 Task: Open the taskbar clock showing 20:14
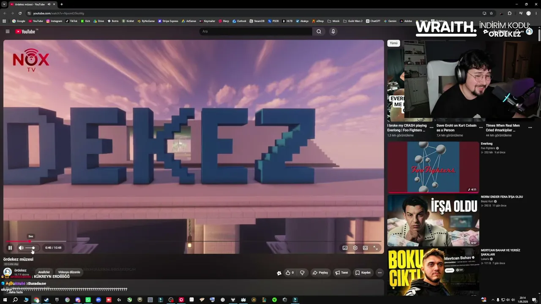click(523, 300)
